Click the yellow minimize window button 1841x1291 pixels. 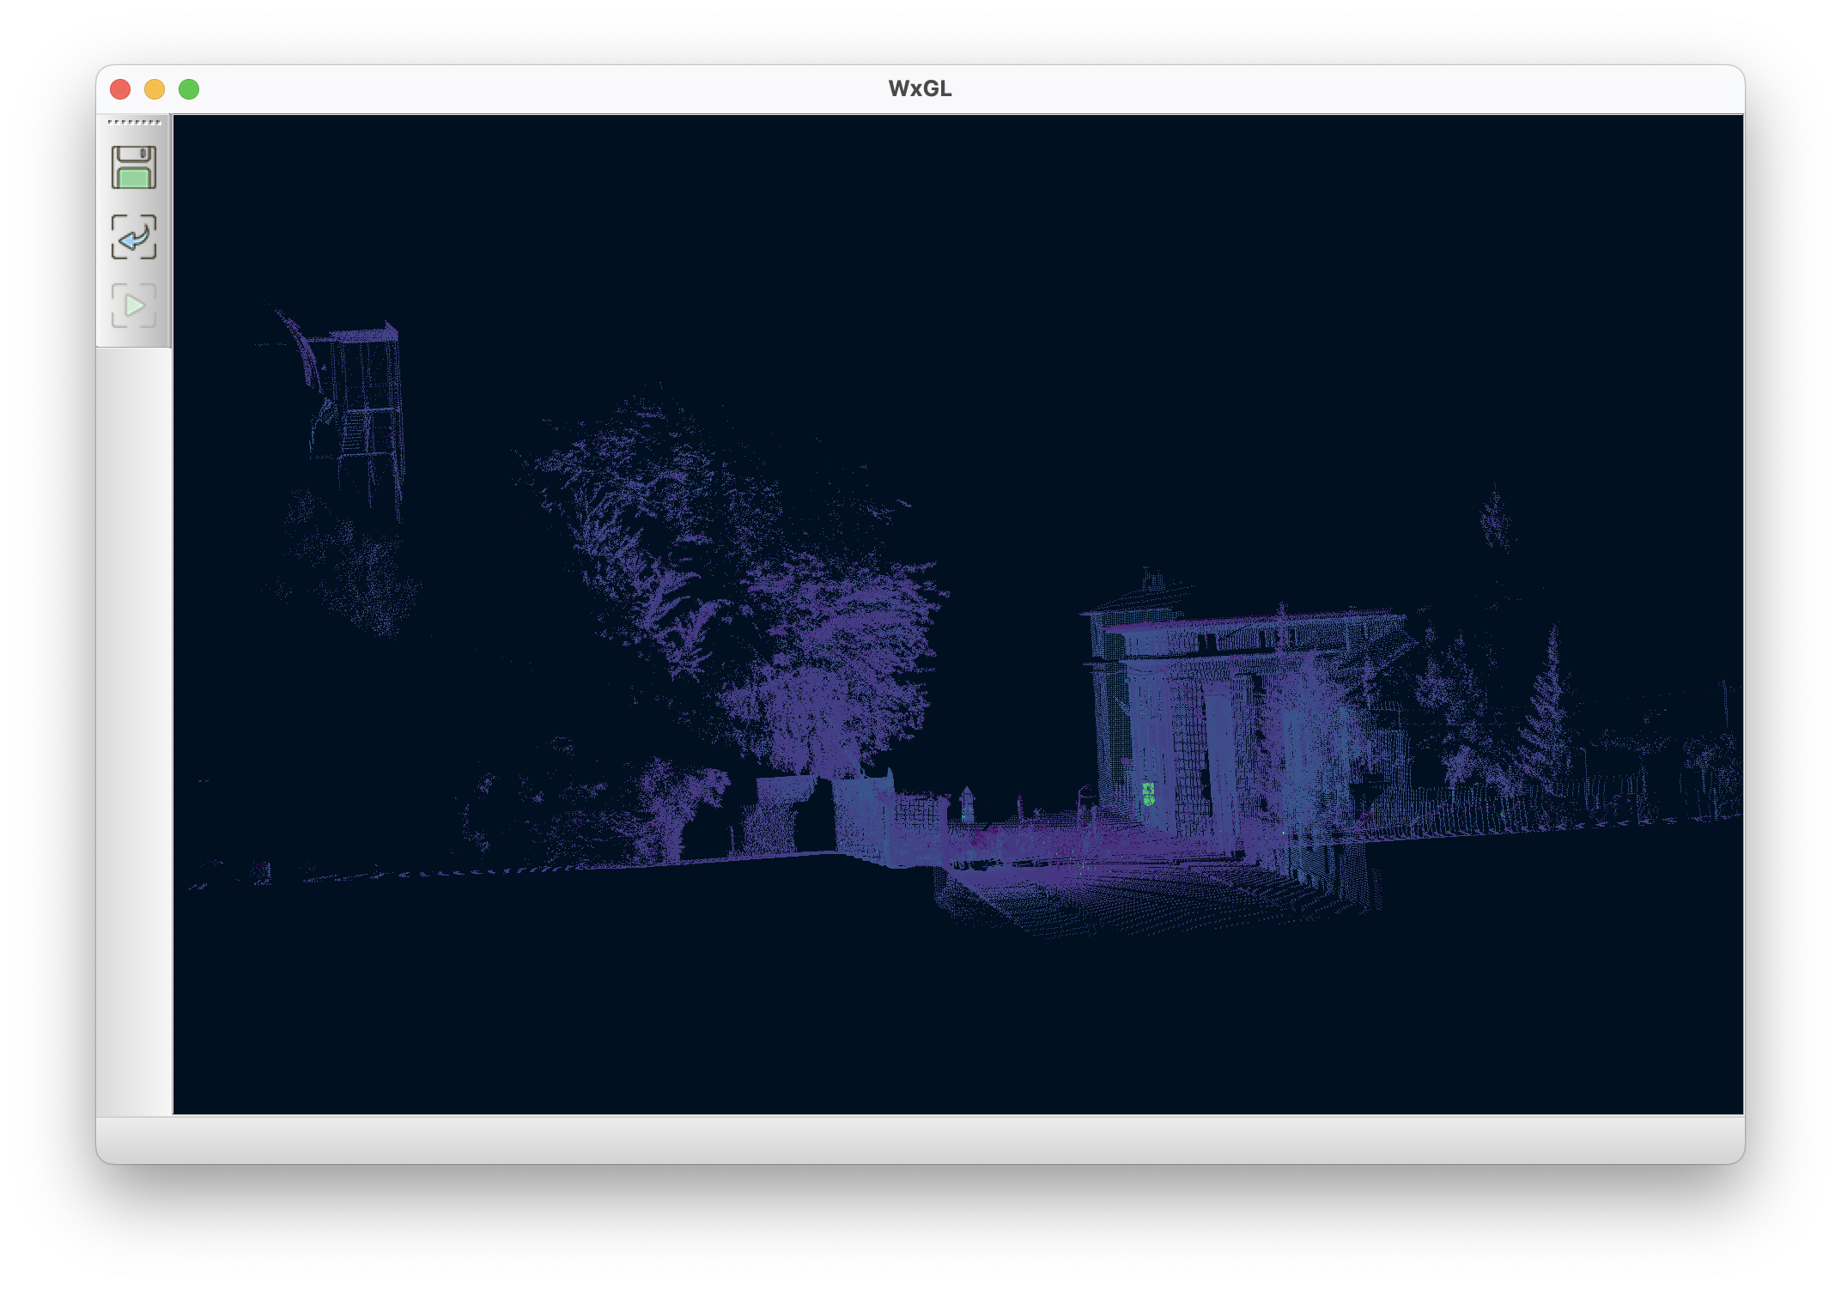tap(155, 89)
